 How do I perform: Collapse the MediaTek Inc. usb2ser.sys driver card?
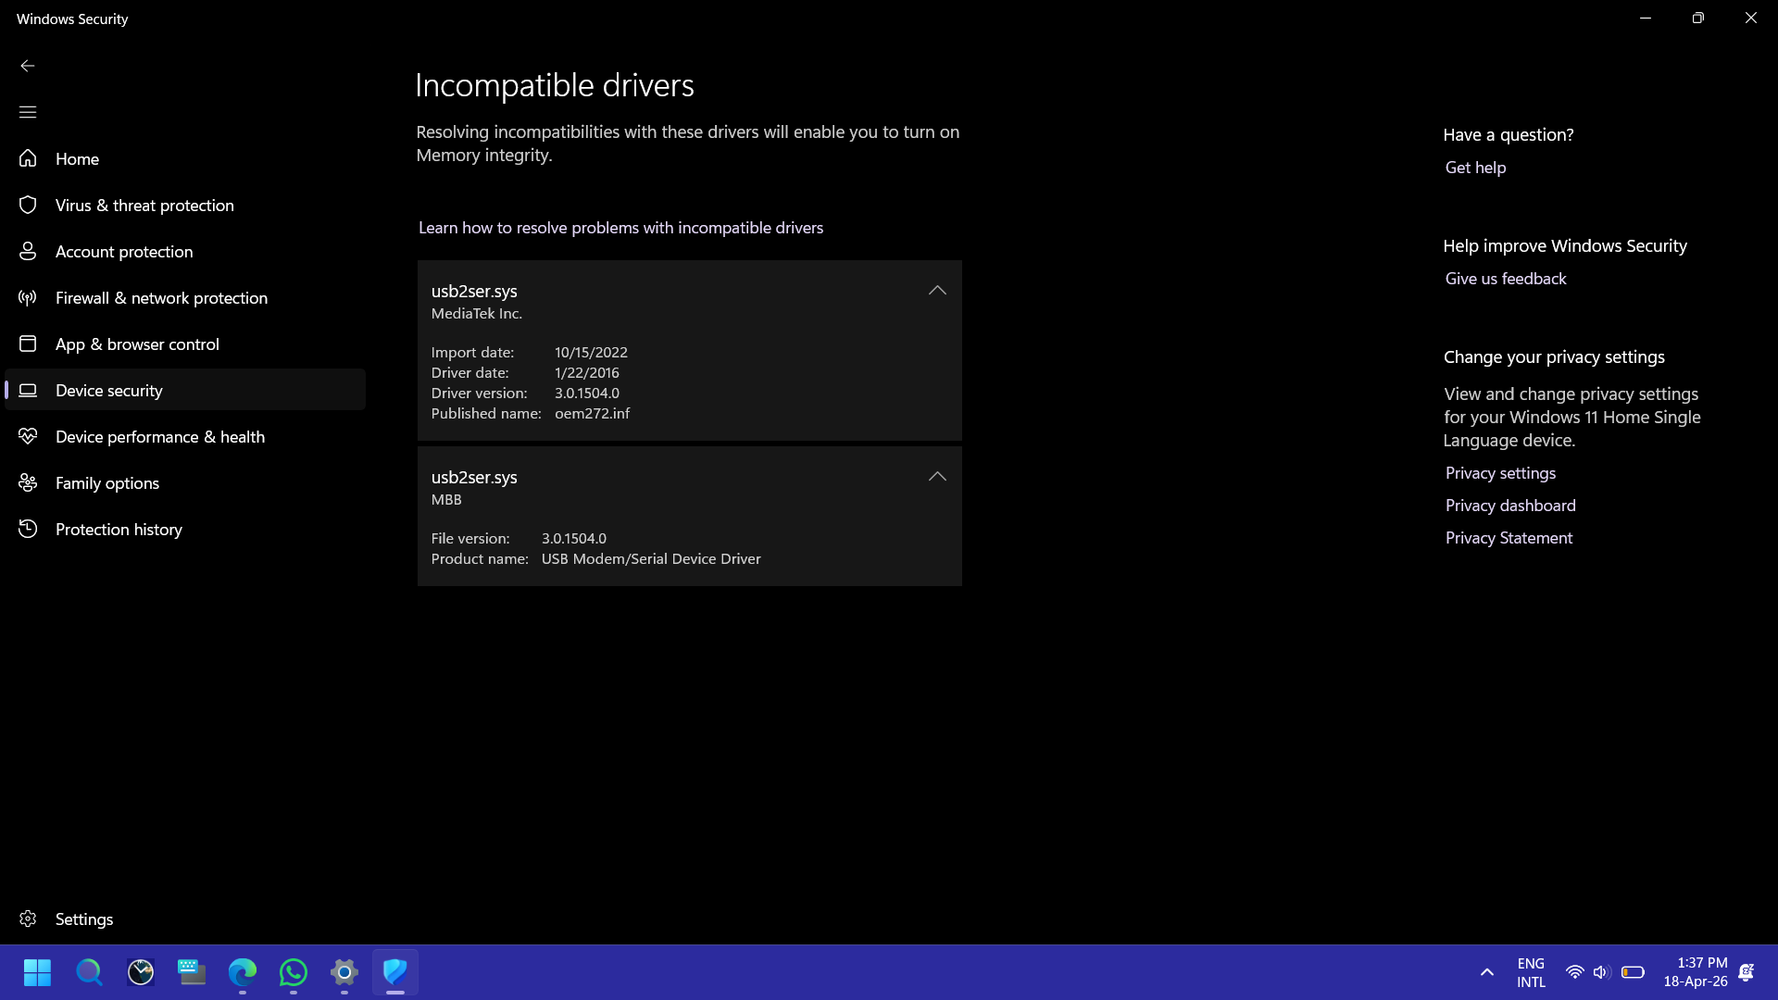[937, 291]
